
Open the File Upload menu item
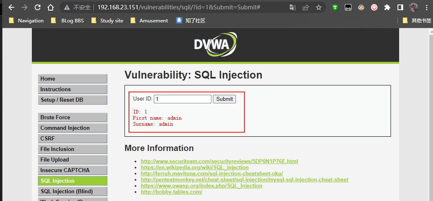73,159
